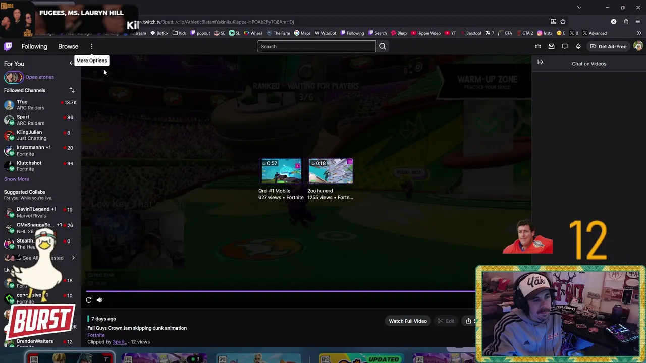Open the popout bookmark
This screenshot has height=363, width=646.
pyautogui.click(x=200, y=33)
